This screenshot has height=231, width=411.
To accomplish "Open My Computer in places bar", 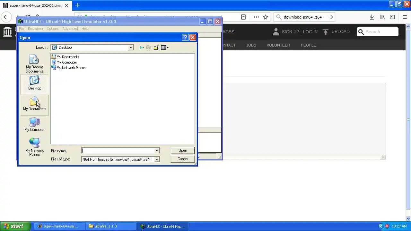I will pos(34,124).
